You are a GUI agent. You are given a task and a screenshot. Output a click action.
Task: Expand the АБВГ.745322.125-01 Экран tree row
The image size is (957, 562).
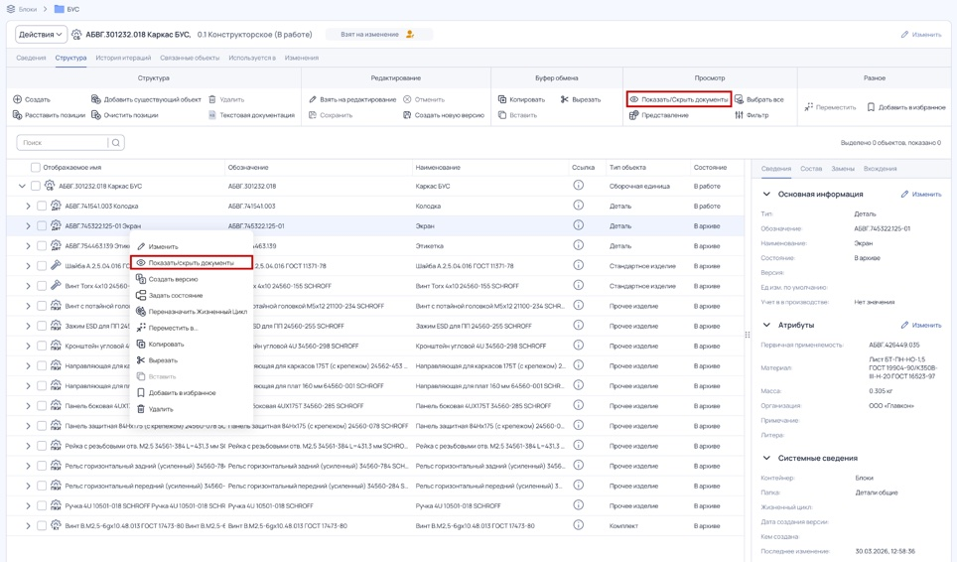(28, 225)
